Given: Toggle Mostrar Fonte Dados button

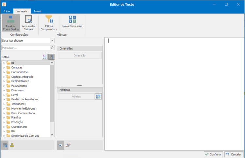Looking at the screenshot, I should [x=11, y=23].
